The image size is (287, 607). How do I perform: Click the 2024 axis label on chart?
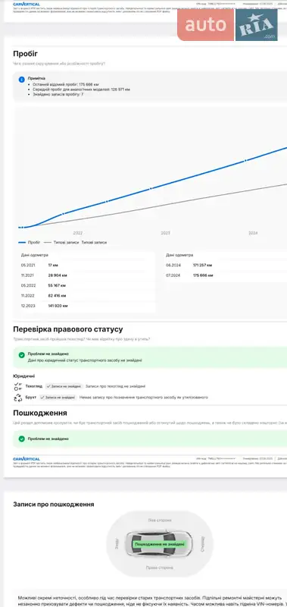(x=253, y=233)
